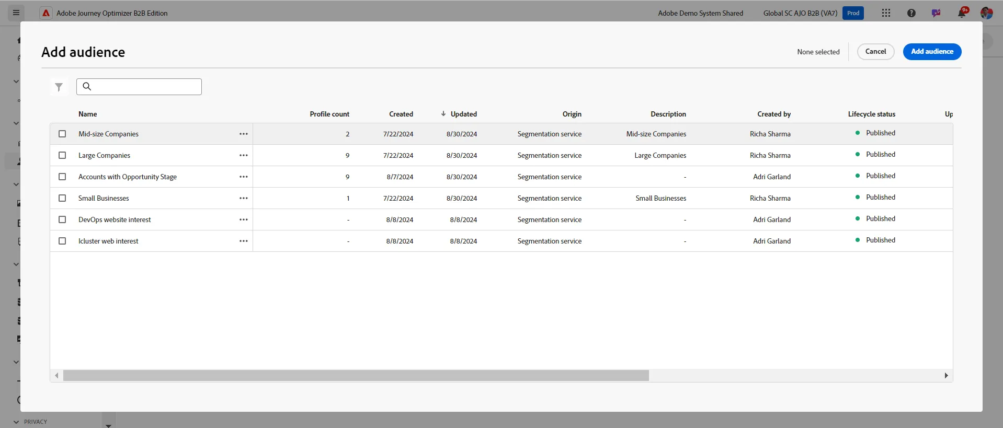Click the search magnifier icon

(87, 86)
